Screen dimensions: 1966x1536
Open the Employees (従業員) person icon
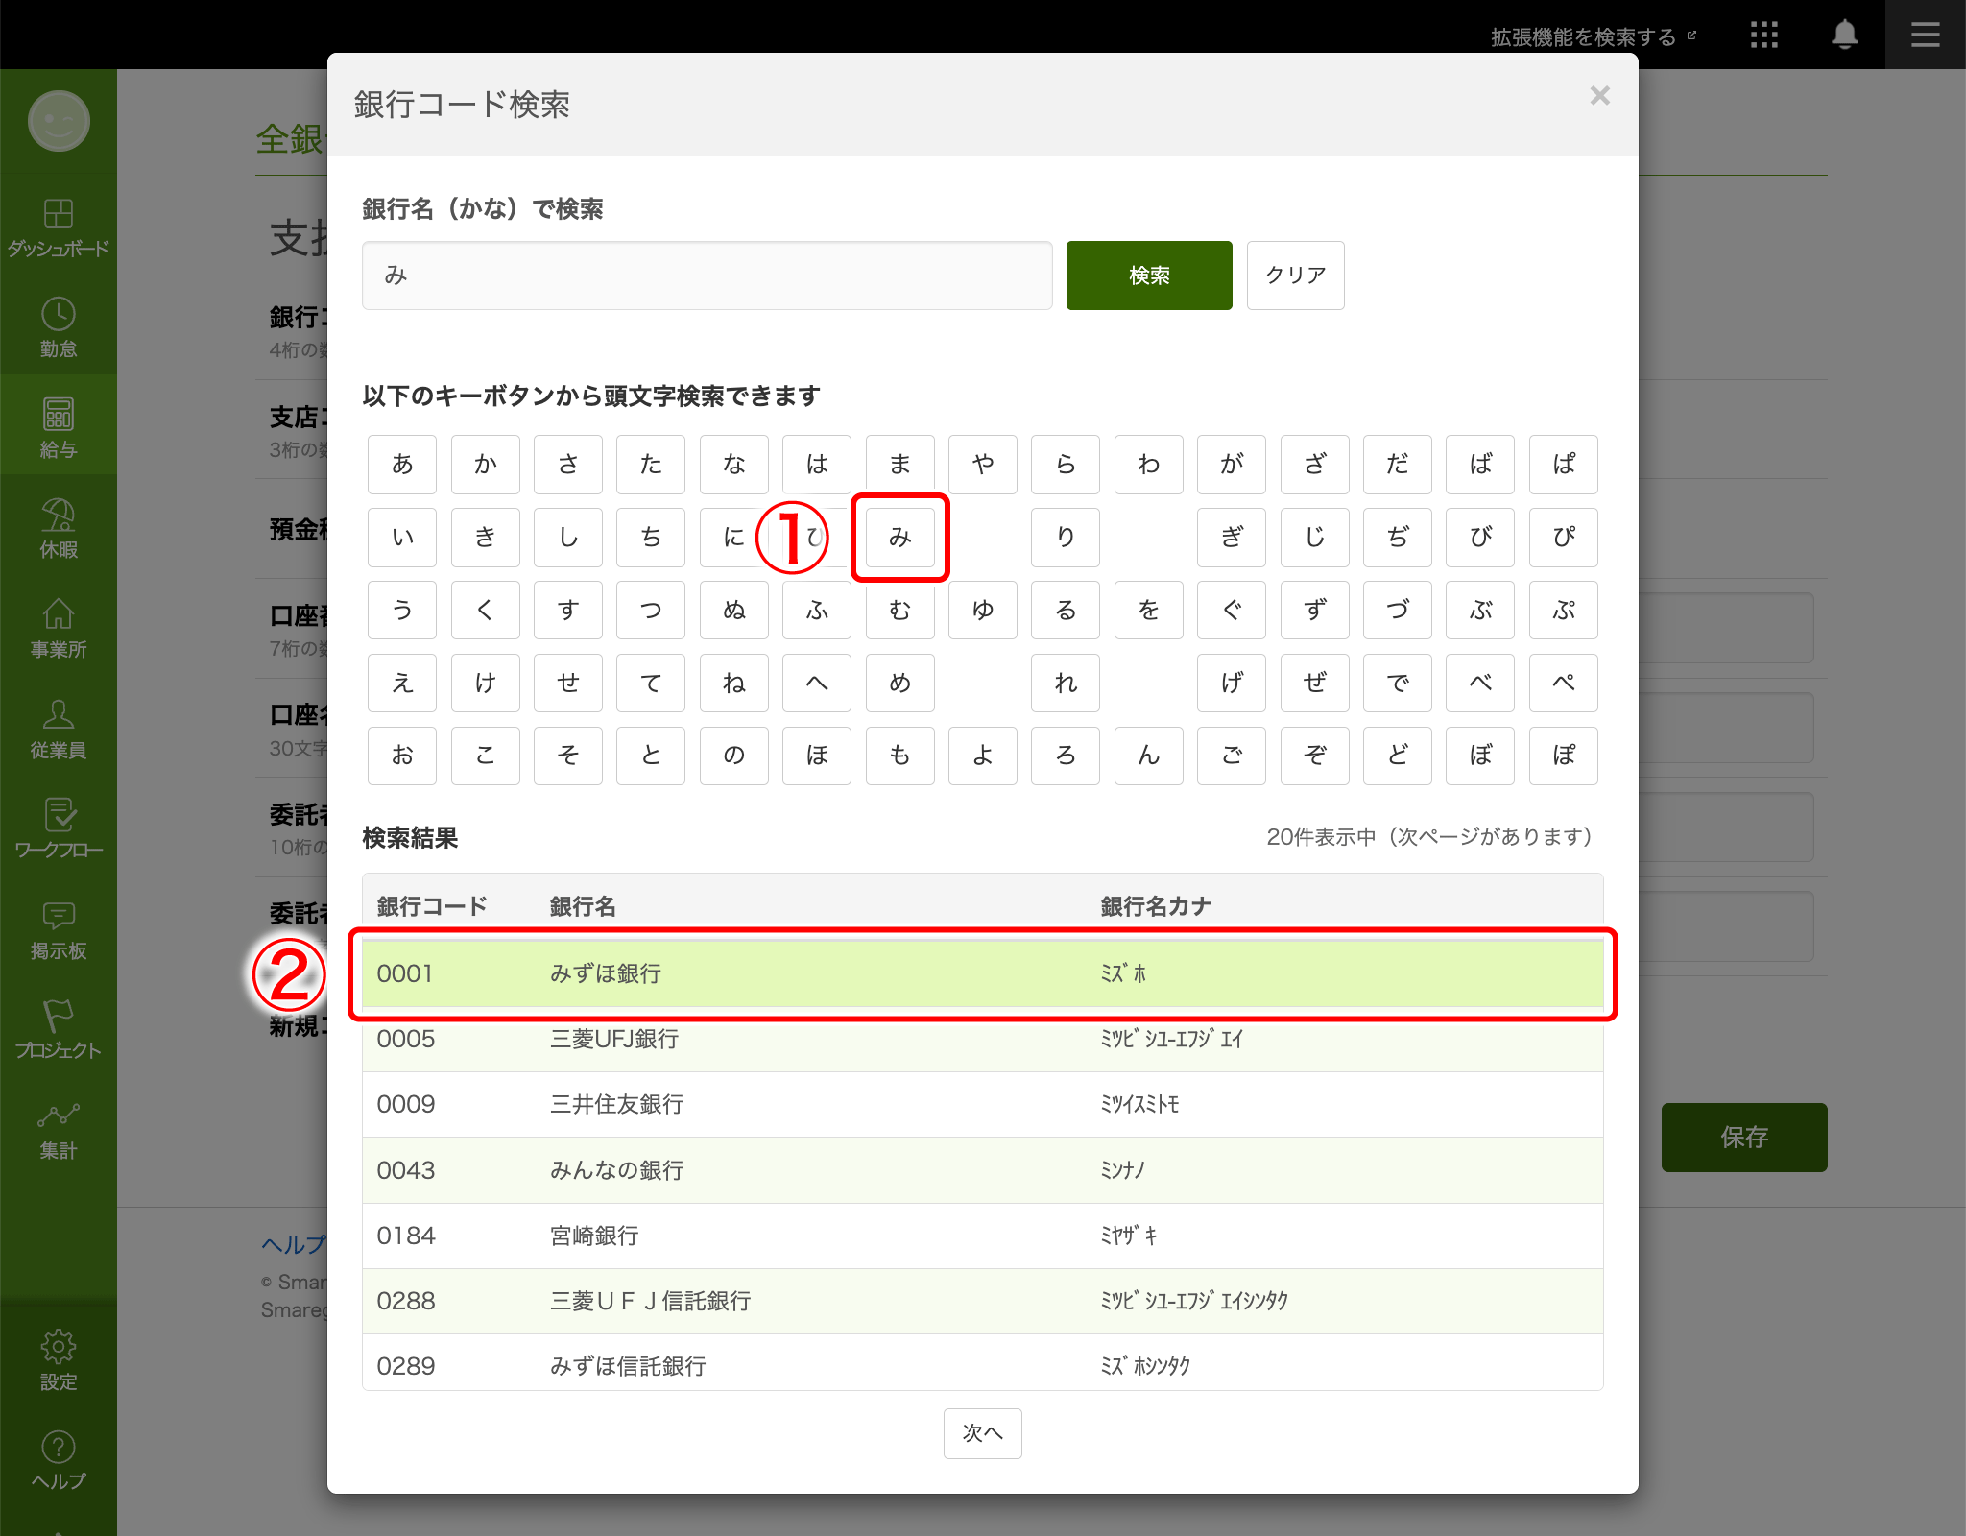[x=59, y=728]
